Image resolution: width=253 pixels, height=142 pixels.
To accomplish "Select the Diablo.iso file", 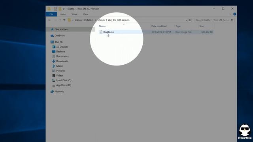I will (x=156, y=32).
